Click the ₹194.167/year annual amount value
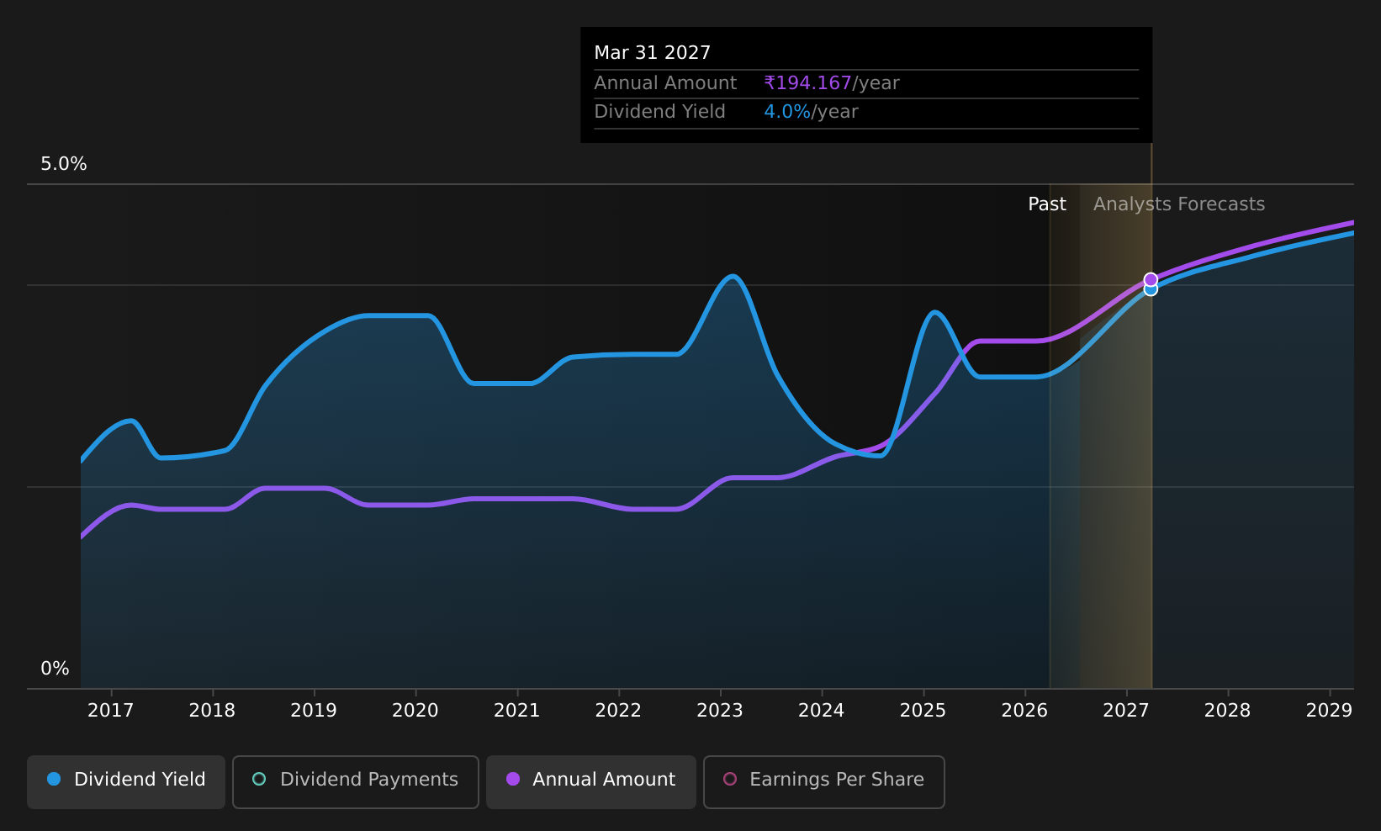This screenshot has height=831, width=1381. [832, 83]
